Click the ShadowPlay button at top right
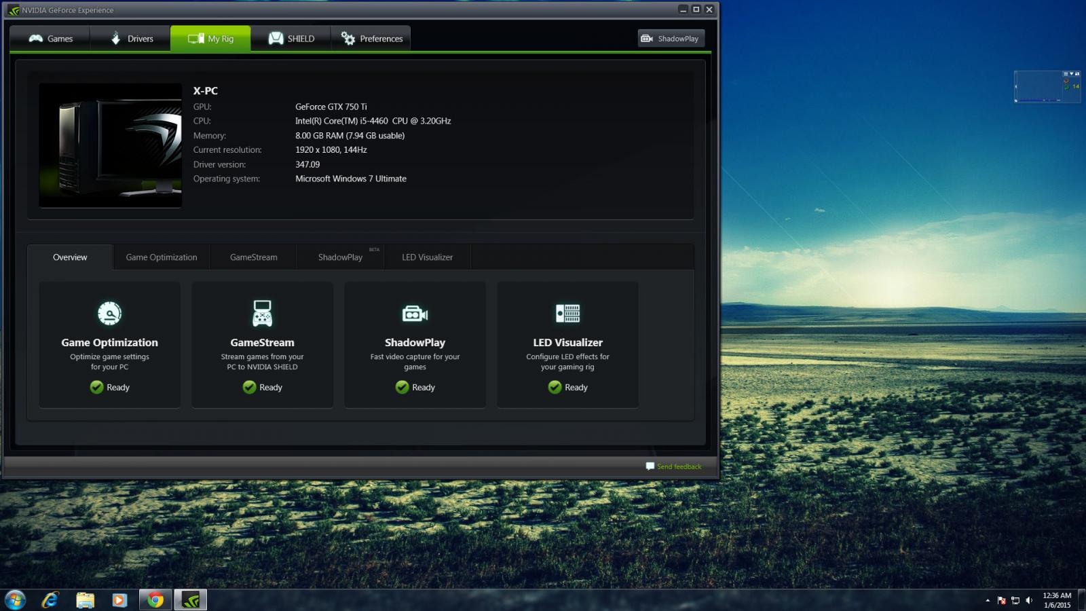 (671, 39)
